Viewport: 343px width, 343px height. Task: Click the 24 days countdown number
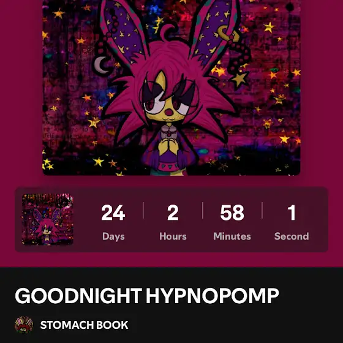coord(113,213)
